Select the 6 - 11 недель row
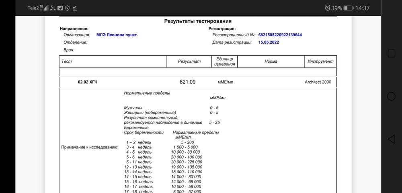Screen dimensions: 402x193 click(x=139, y=162)
